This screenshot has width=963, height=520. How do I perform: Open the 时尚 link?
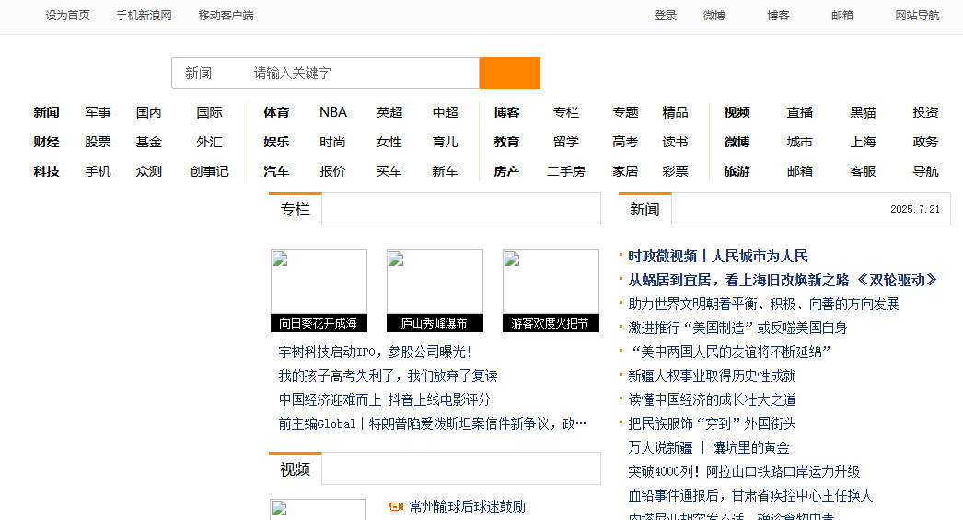coord(333,142)
